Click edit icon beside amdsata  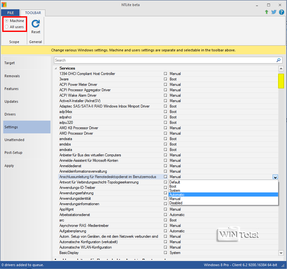tap(165, 139)
